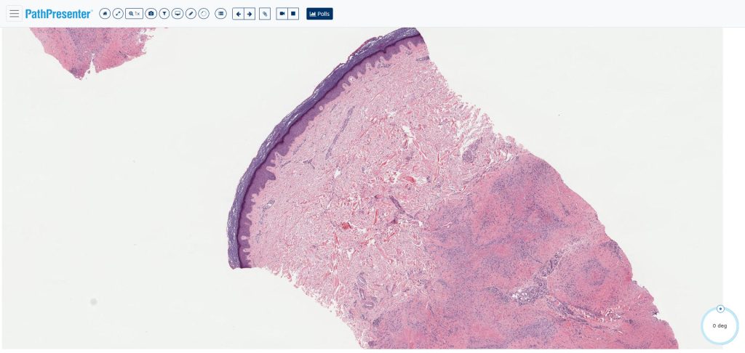Click the monitor display icon
This screenshot has height=353, width=745.
(178, 14)
